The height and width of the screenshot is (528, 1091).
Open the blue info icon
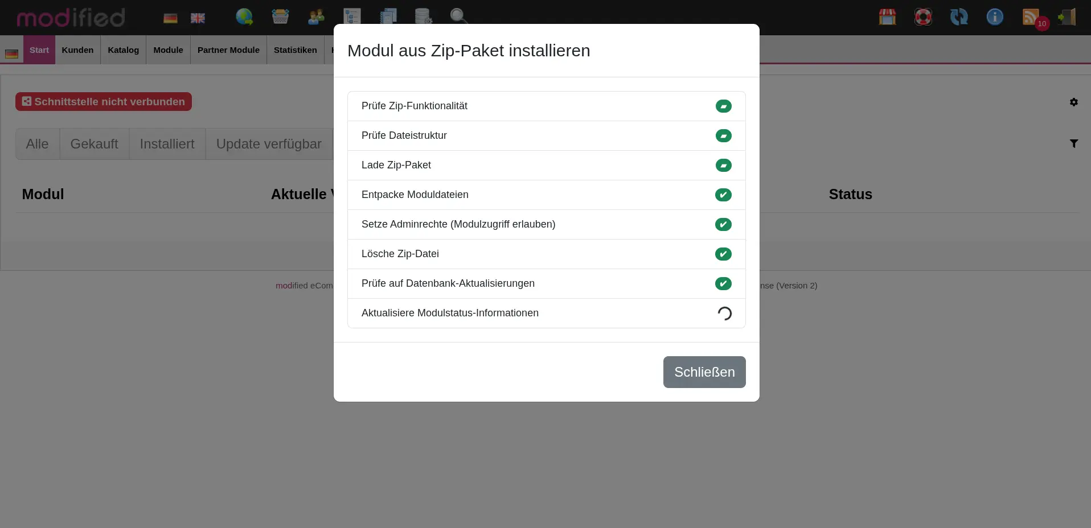[x=995, y=17]
